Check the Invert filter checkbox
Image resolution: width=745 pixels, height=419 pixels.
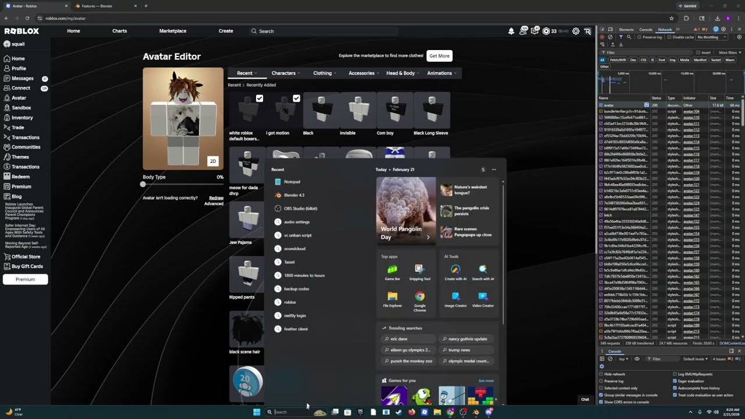pos(698,52)
